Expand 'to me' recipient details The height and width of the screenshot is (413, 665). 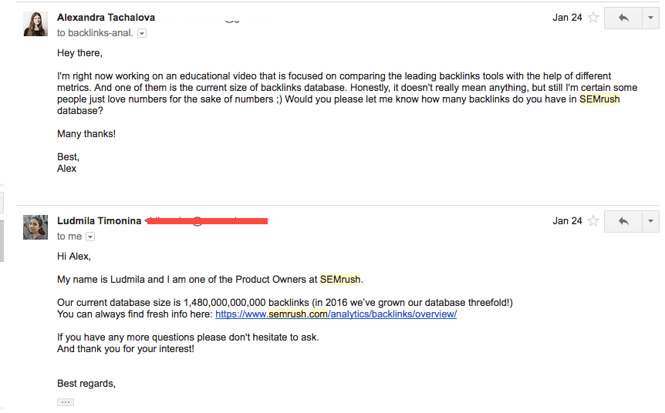coord(90,237)
